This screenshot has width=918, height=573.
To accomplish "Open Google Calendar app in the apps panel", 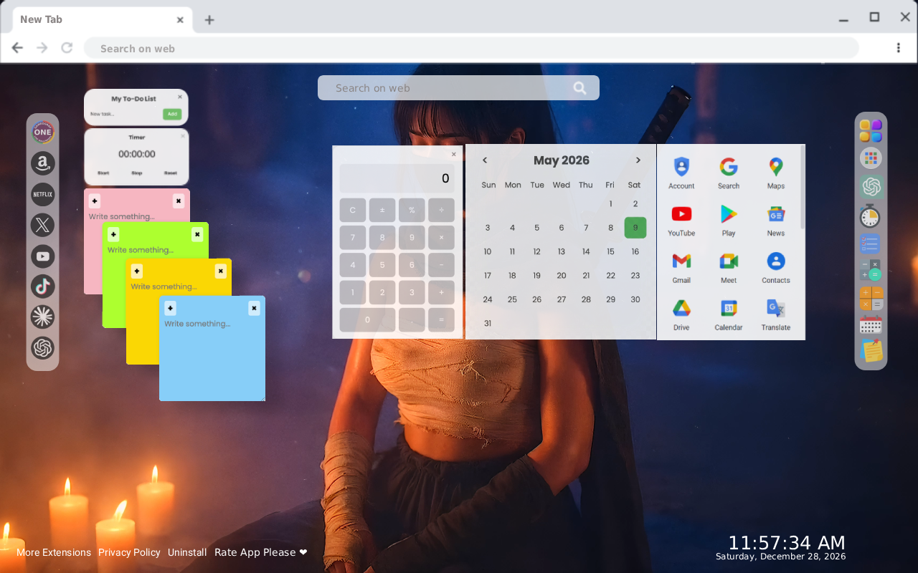I will tap(729, 315).
